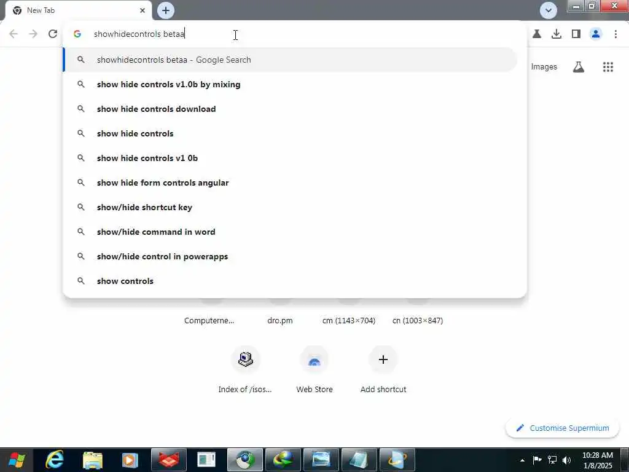Select the New Tab tab
This screenshot has width=629, height=472.
(79, 10)
